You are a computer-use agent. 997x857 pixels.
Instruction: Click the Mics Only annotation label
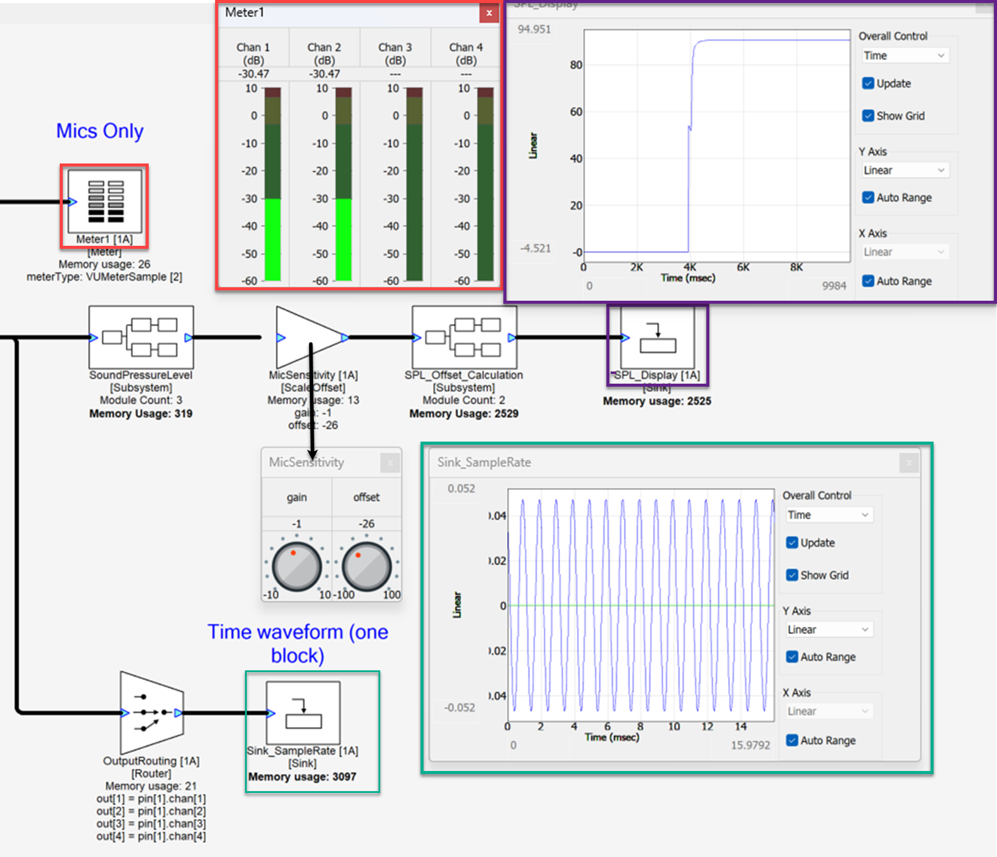pyautogui.click(x=100, y=131)
